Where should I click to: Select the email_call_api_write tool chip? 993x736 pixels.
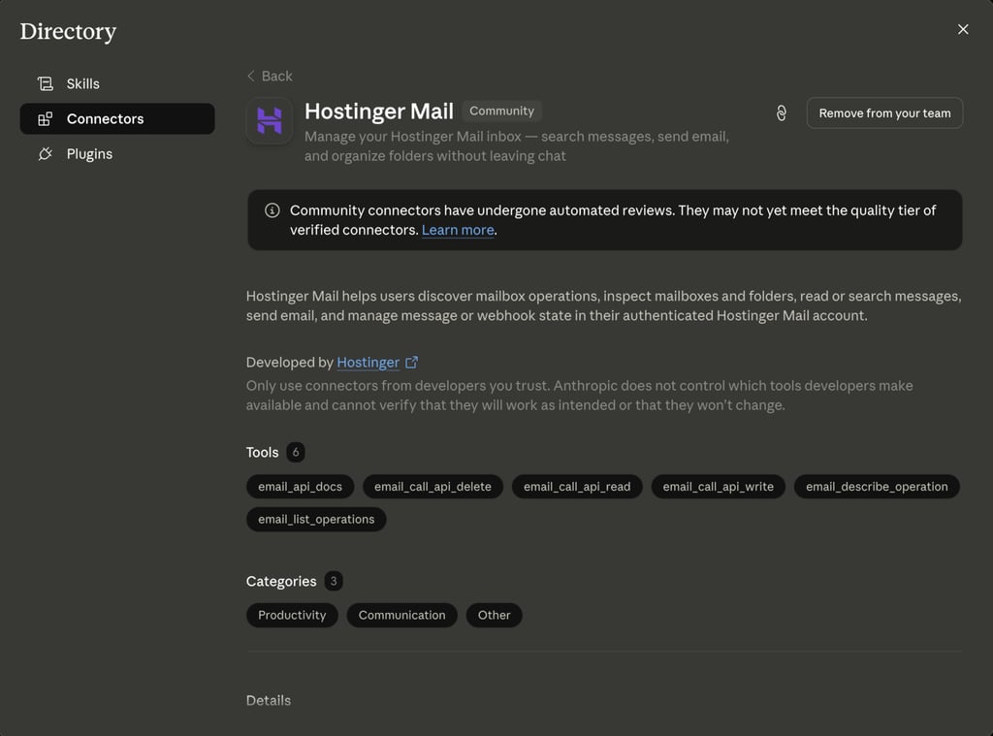coord(719,487)
